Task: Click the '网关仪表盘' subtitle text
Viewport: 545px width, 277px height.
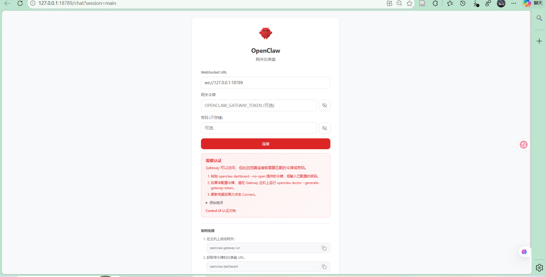Action: [266, 59]
